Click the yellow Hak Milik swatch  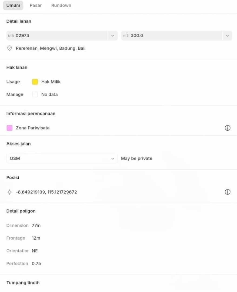pos(35,82)
